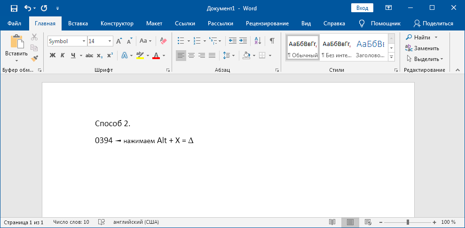Click the Format Painter brush icon
This screenshot has width=465, height=228.
click(x=34, y=58)
